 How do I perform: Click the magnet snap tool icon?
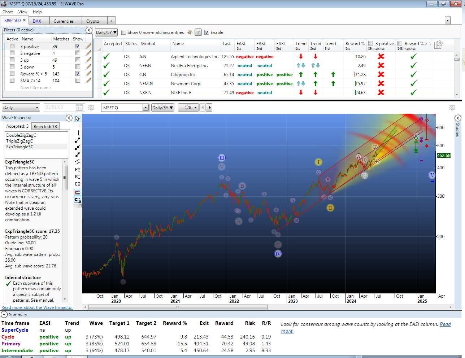click(x=78, y=200)
